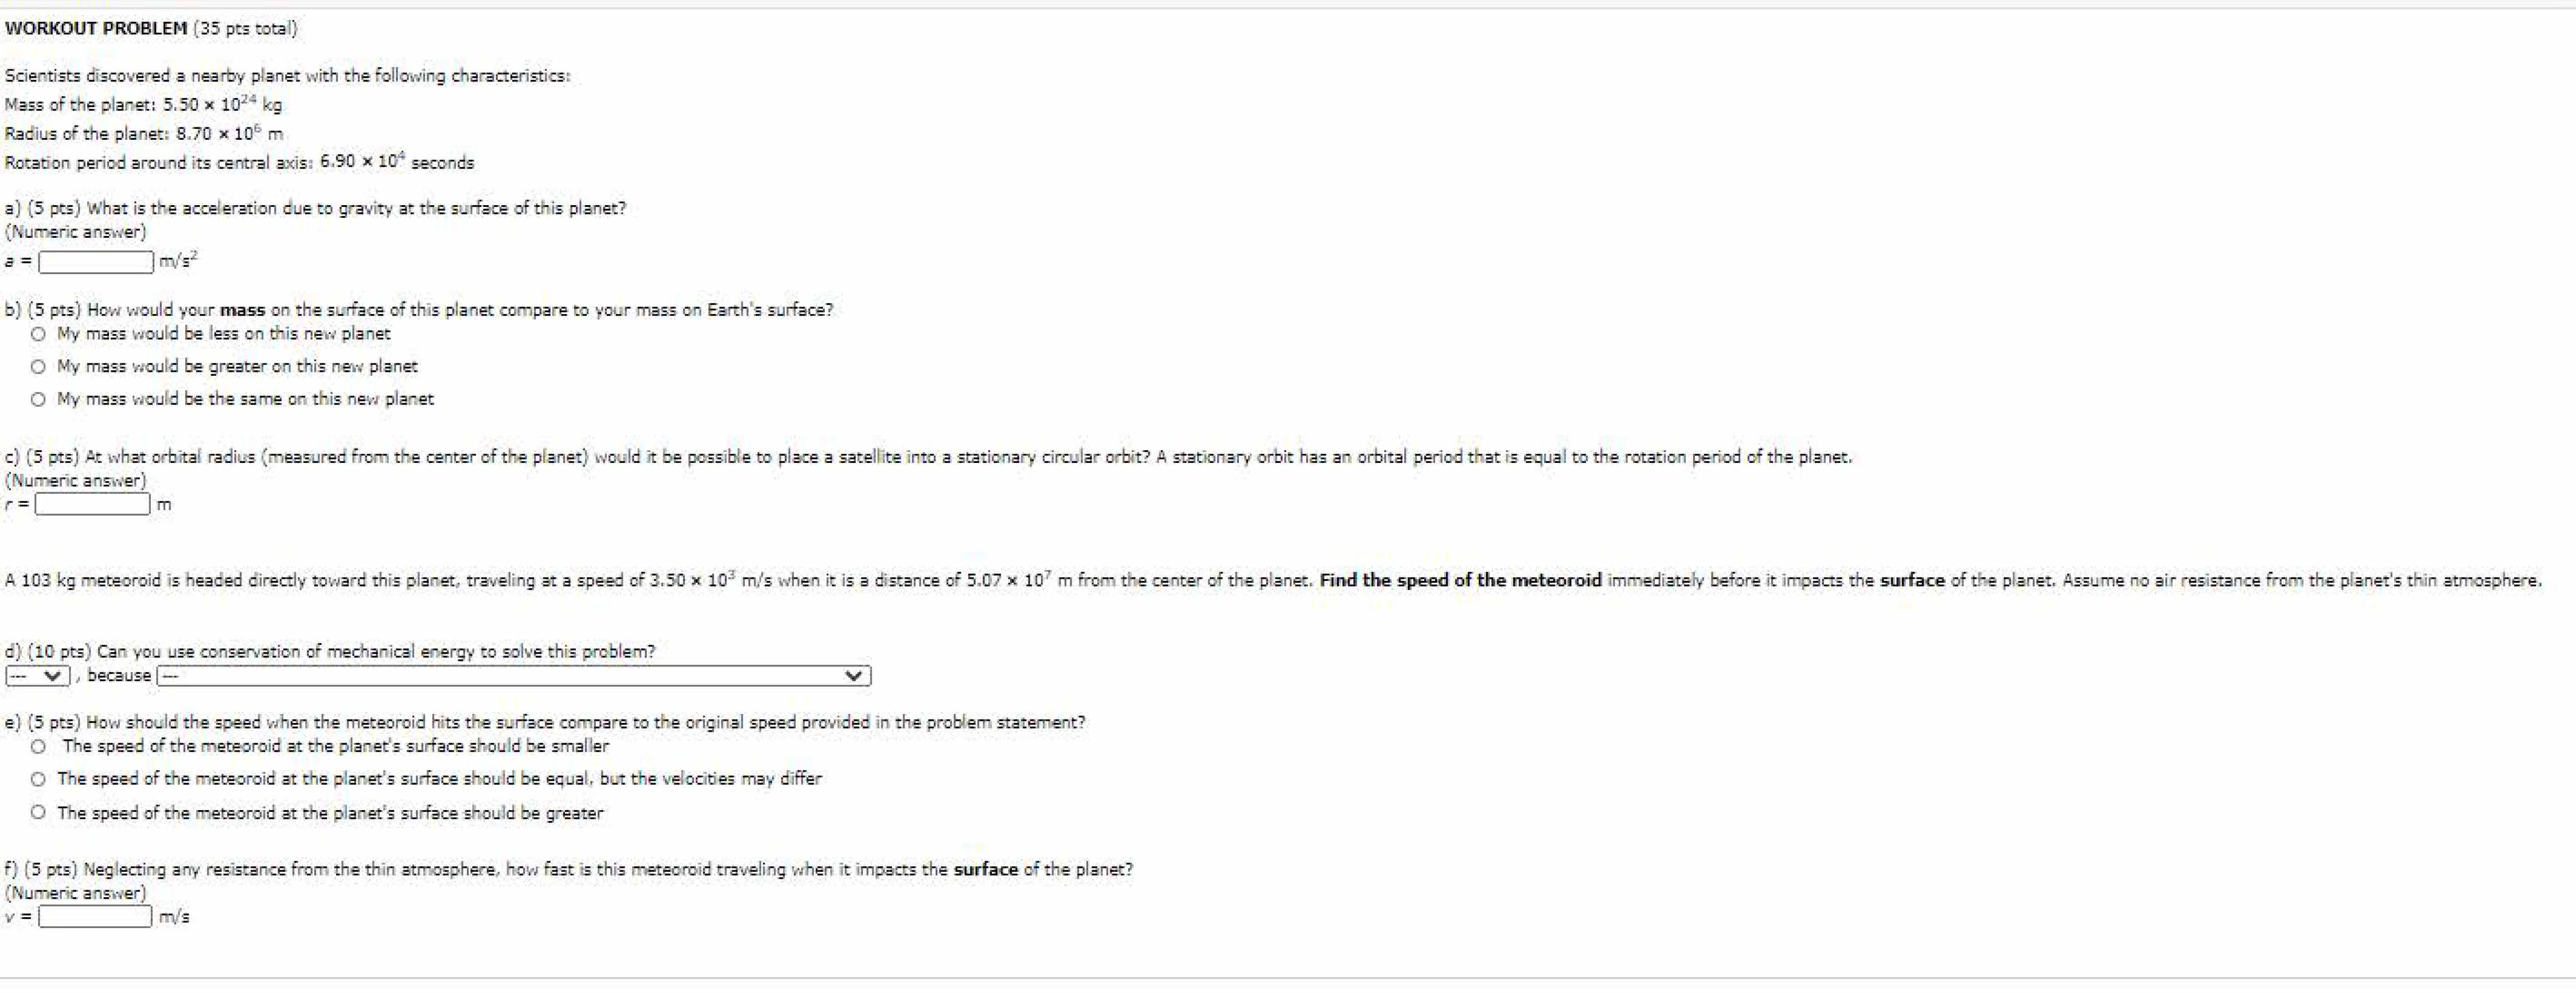Pick "My mass would be the same"
The image size is (2576, 993).
[38, 400]
